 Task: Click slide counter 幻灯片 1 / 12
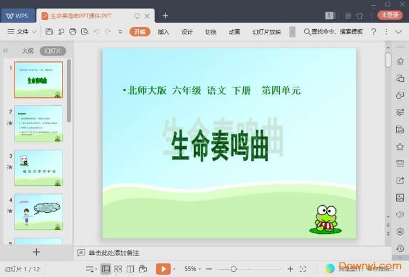tap(22, 269)
